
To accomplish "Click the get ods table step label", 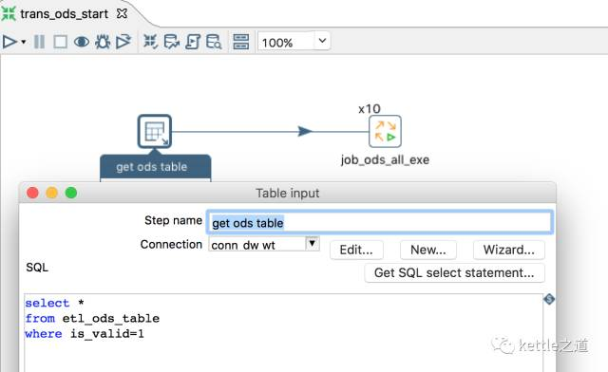I will coord(152,167).
